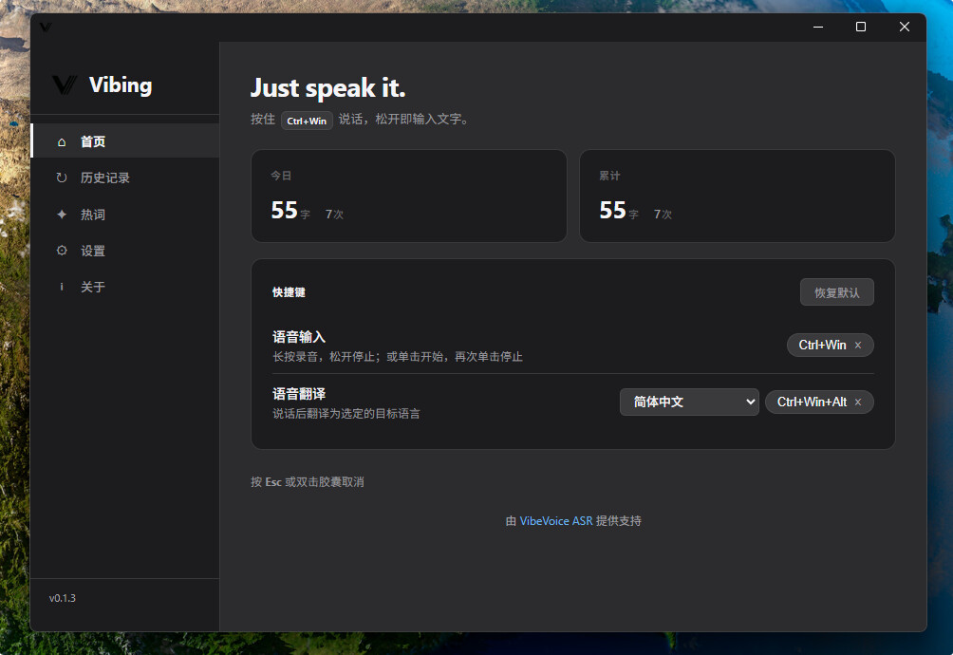Click the sparkle icon beside 热词
Image resolution: width=953 pixels, height=655 pixels.
(x=62, y=215)
